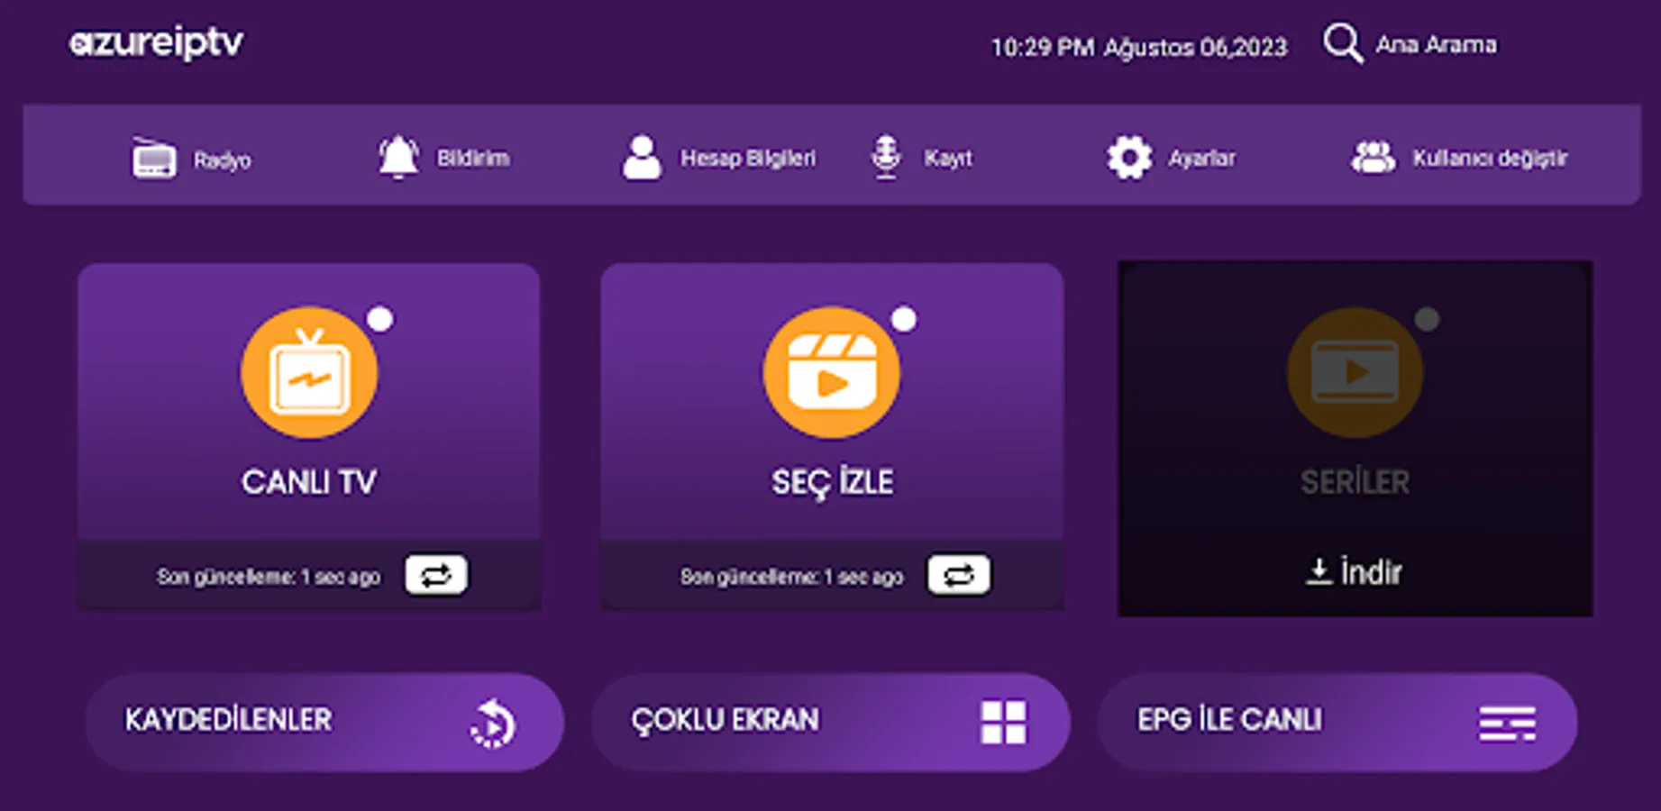The width and height of the screenshot is (1661, 811).
Task: Open Ayarlar settings
Action: point(1173,158)
